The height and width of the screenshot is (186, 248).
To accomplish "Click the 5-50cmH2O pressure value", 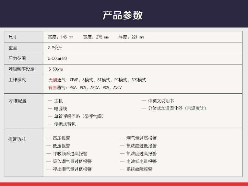I will pyautogui.click(x=57, y=59).
